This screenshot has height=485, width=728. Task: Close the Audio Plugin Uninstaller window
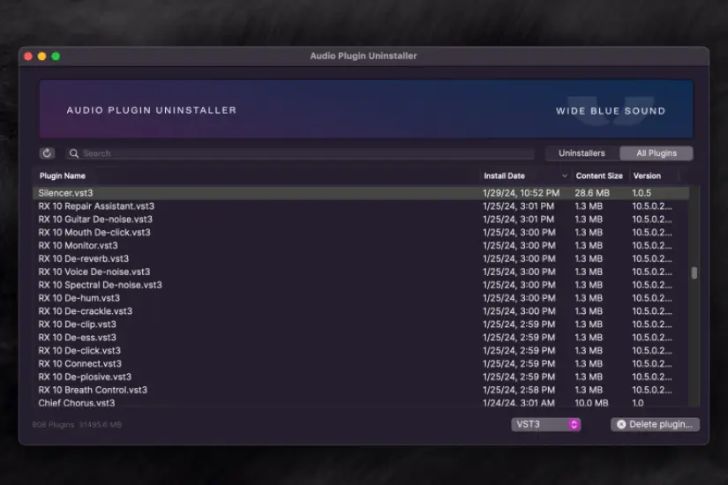coord(28,56)
